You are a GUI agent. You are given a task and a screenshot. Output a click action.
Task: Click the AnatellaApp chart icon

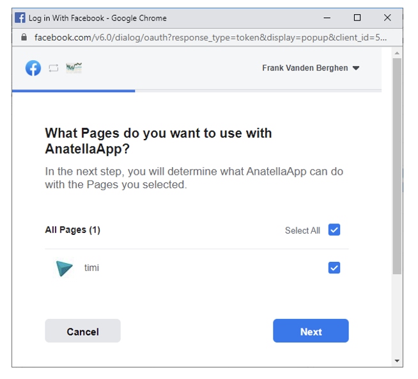coord(74,67)
